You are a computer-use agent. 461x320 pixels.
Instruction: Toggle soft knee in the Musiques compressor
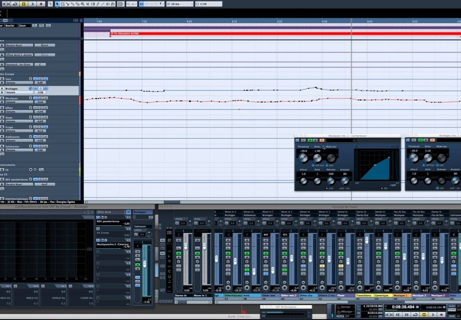point(313,166)
